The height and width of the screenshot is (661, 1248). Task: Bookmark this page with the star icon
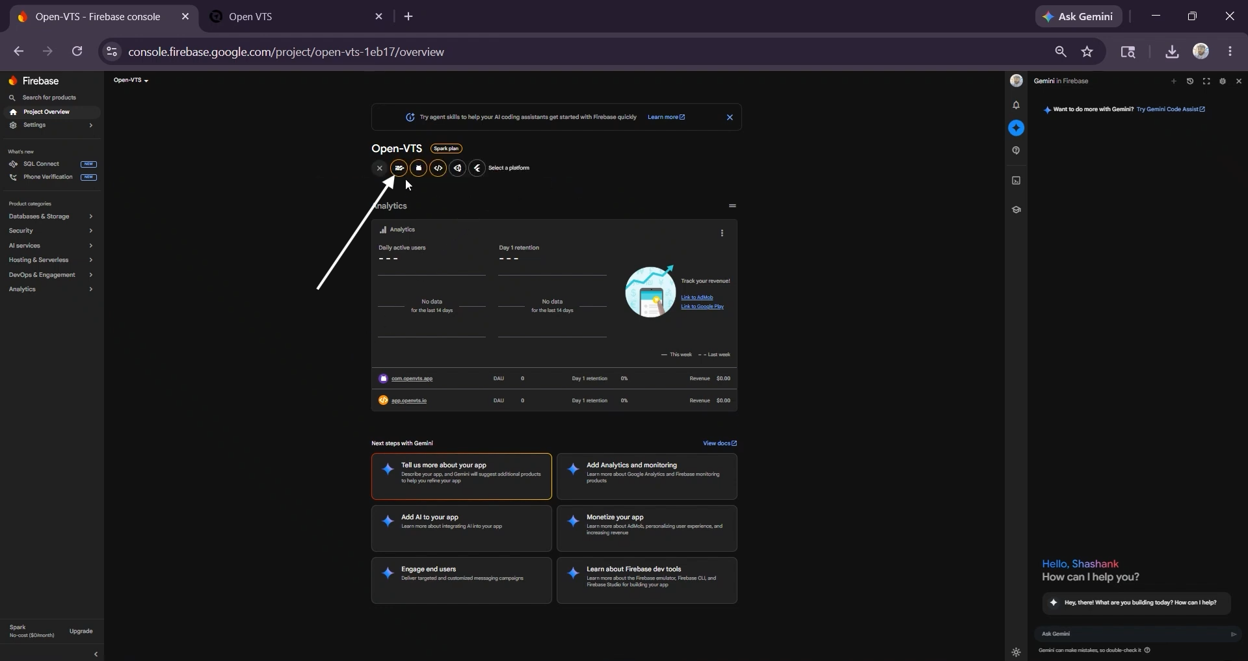[1087, 52]
